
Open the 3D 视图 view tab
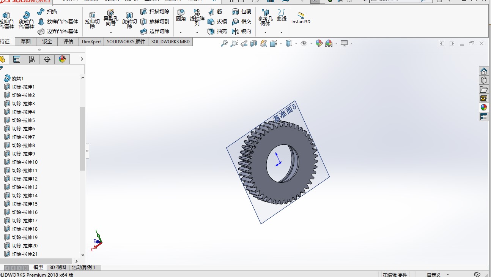tap(57, 267)
